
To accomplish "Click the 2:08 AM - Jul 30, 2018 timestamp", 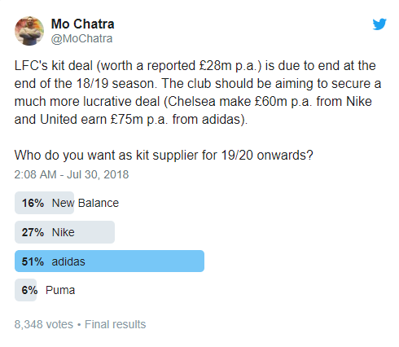I will click(72, 174).
